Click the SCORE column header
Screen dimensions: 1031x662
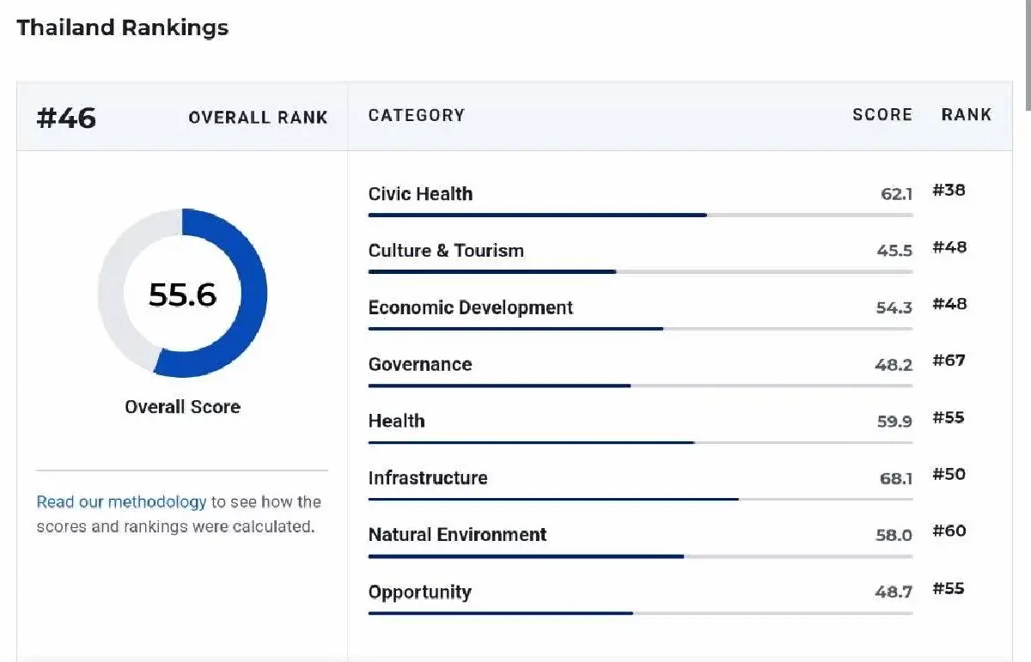(882, 115)
